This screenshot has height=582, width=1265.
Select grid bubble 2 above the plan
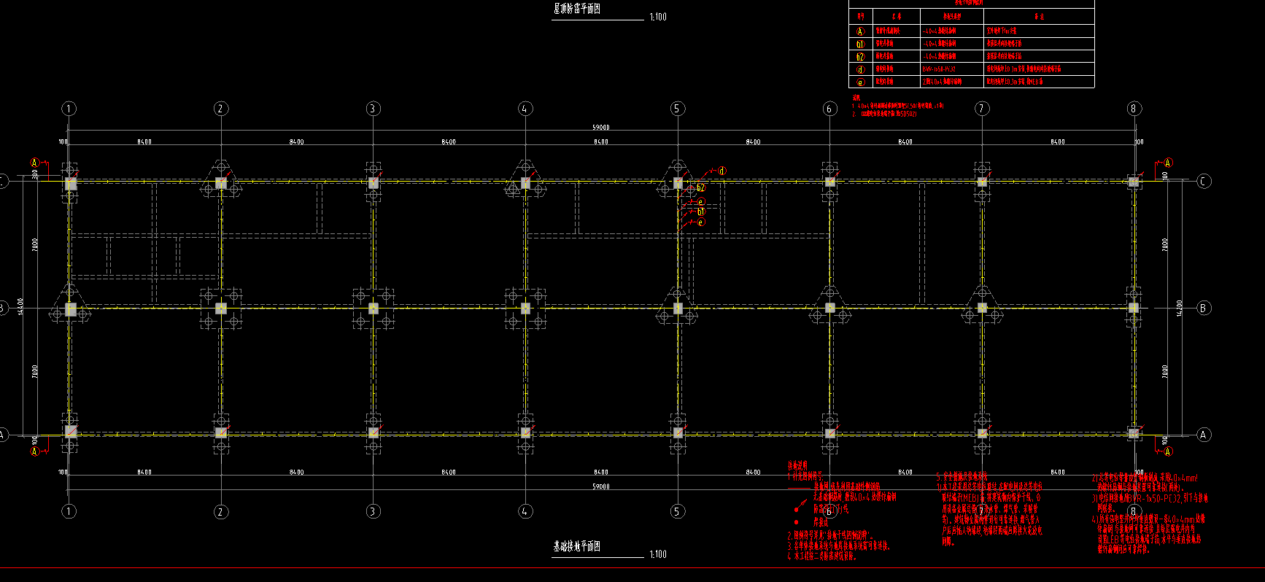pyautogui.click(x=221, y=109)
